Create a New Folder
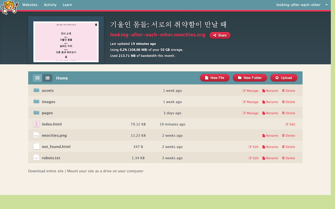The image size is (335, 209). 250,78
